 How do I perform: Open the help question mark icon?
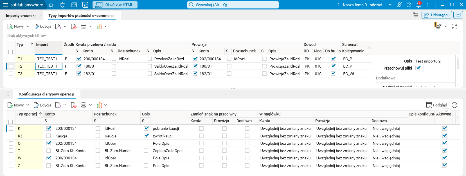(x=409, y=5)
